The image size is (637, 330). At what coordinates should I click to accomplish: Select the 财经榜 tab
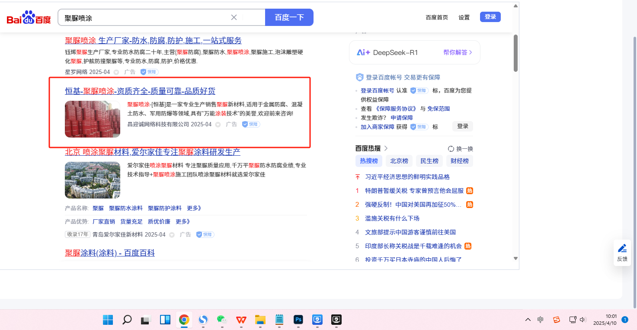[x=459, y=161]
